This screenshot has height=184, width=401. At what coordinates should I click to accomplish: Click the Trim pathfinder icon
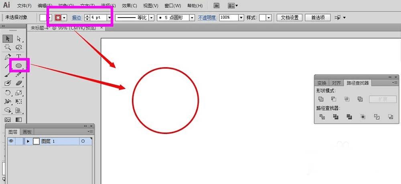coord(336,117)
